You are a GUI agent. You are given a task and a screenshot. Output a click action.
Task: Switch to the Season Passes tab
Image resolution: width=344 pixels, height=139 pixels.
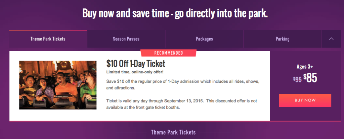(x=126, y=39)
